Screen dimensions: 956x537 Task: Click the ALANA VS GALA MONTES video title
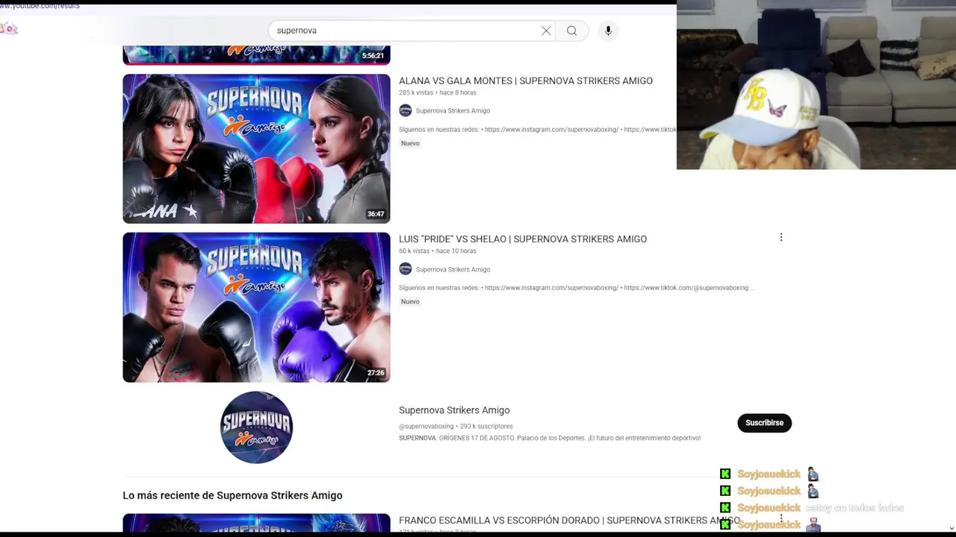526,81
